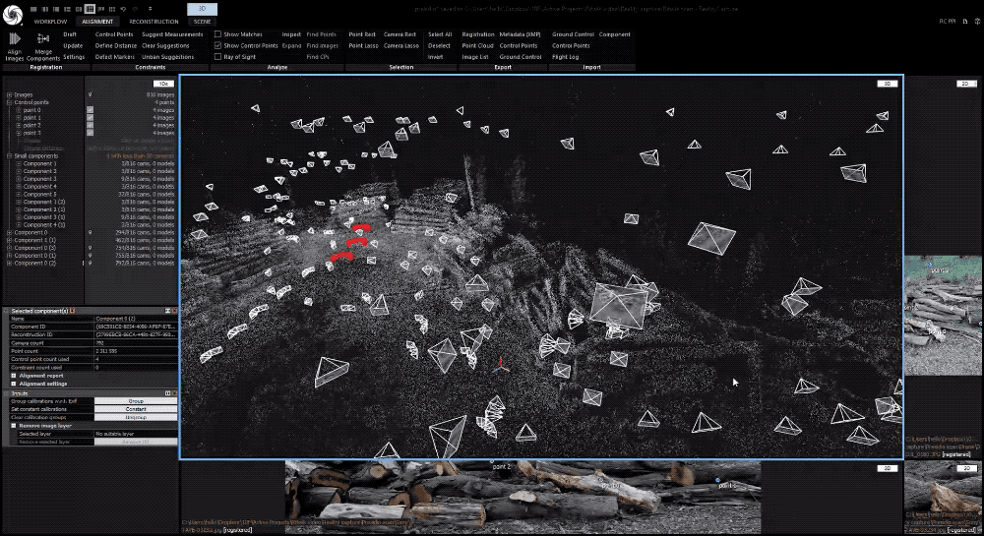Screen dimensions: 984x536
Task: Expand the Images tree node
Action: point(9,94)
